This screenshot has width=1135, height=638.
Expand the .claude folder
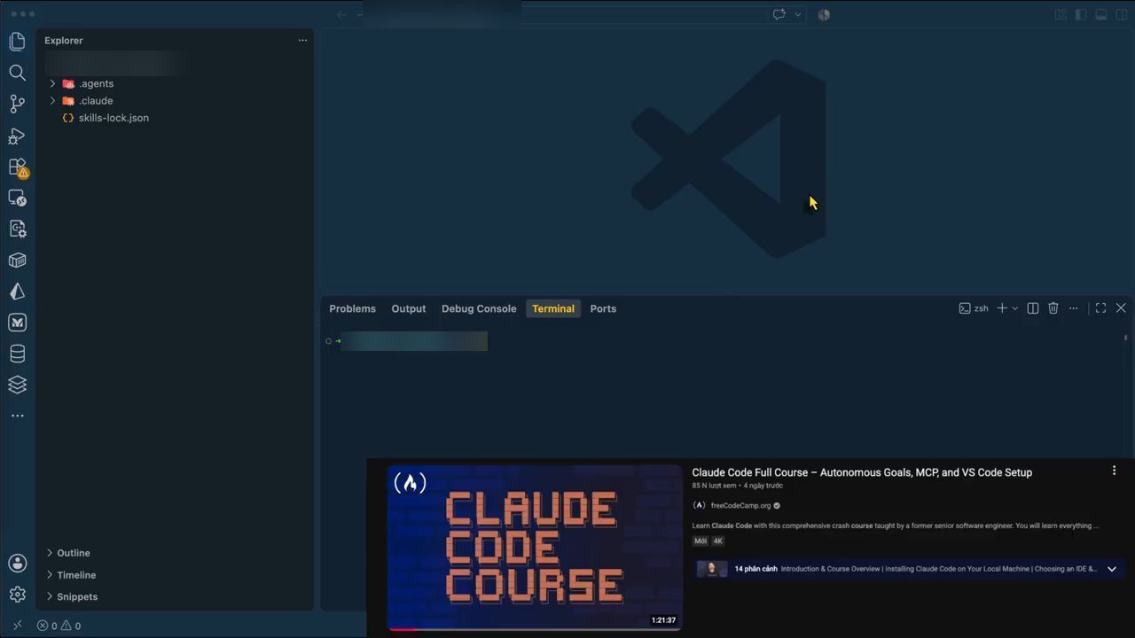pyautogui.click(x=95, y=101)
